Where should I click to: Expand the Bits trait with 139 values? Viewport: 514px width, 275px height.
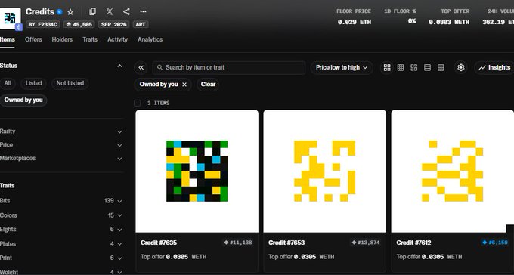point(61,201)
